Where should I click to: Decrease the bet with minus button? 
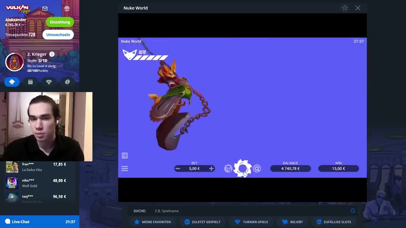[x=178, y=168]
